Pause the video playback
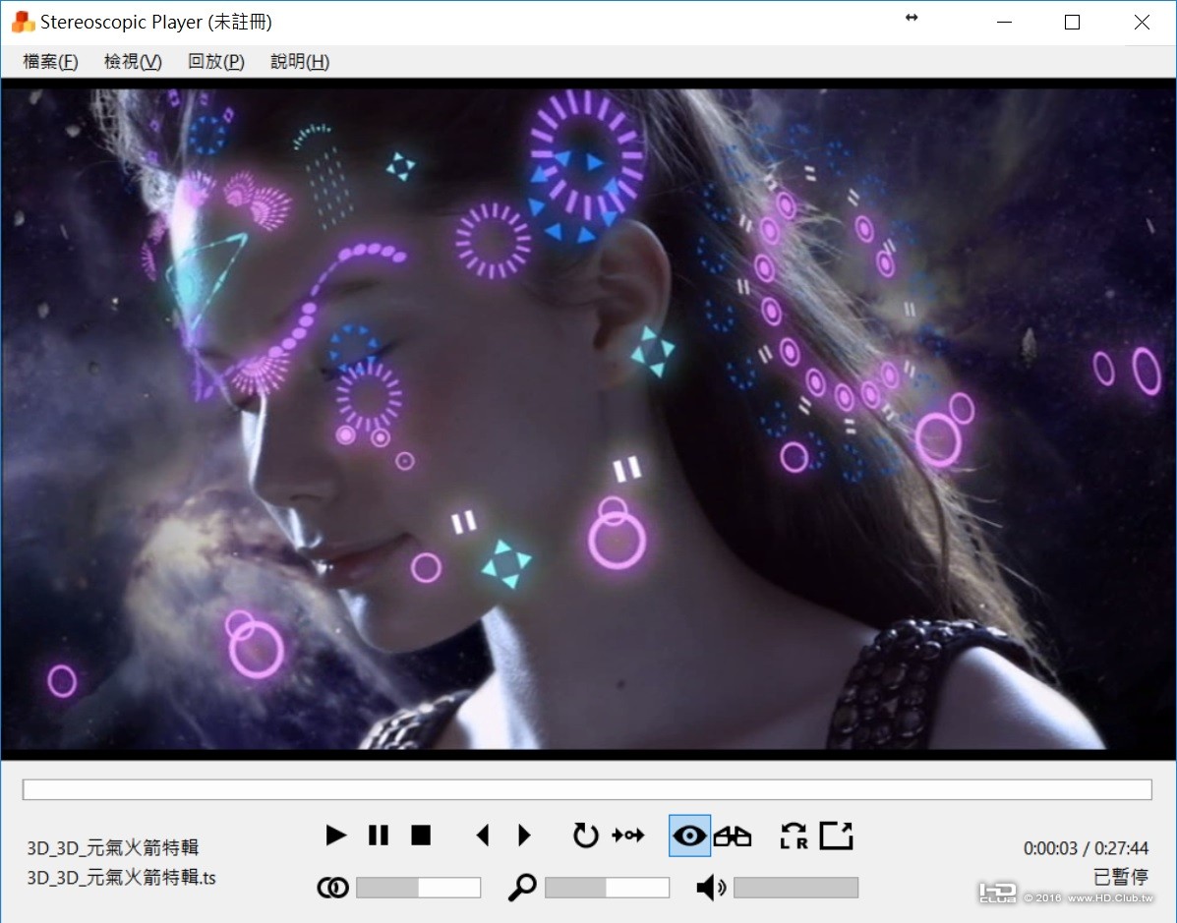Screen dimensions: 1177x923 click(379, 836)
